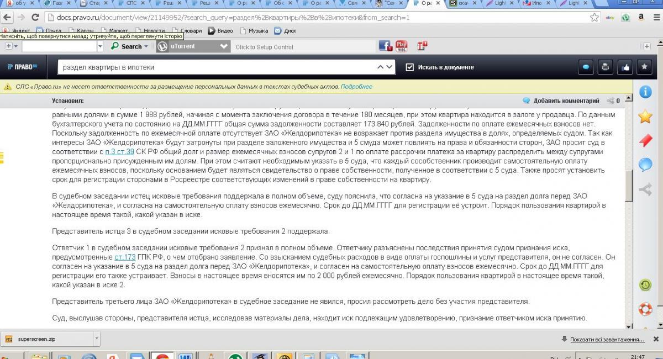The image size is (663, 359).
Task: Click the red bookmark icon in sidebar
Action: pyautogui.click(x=645, y=140)
